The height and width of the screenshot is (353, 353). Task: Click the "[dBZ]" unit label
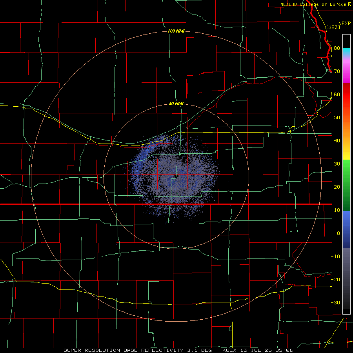[x=333, y=27]
